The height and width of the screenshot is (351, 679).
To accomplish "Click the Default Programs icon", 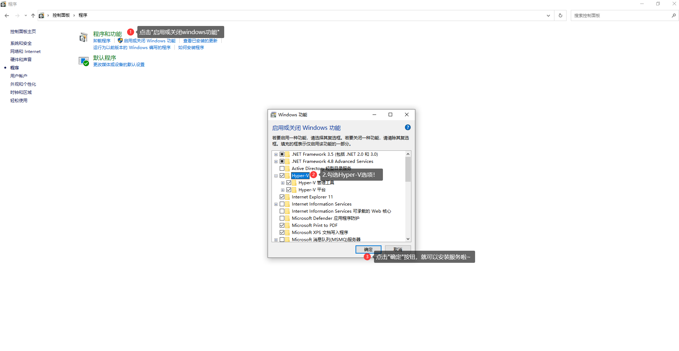I will click(84, 61).
